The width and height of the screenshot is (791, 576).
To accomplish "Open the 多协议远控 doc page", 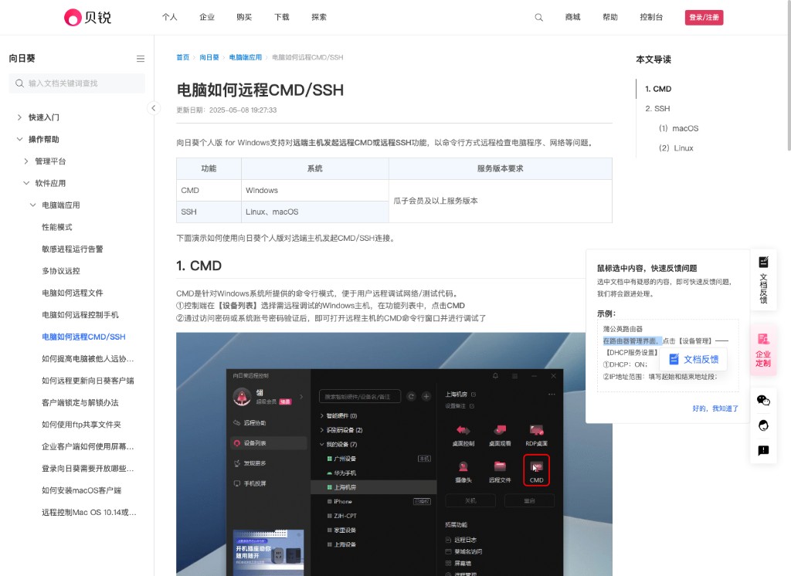I will click(x=61, y=271).
